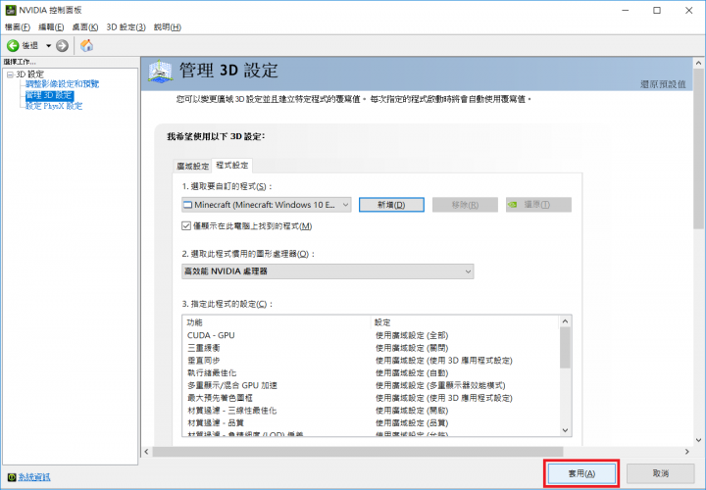The height and width of the screenshot is (490, 706).
Task: Click the horizontal scrollbar thumb
Action: 358,452
